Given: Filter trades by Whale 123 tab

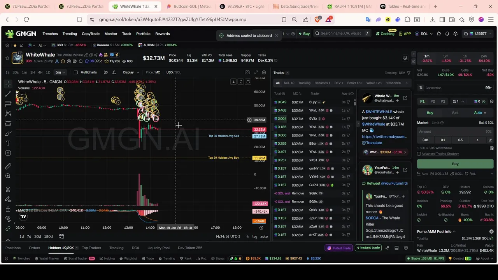Looking at the screenshot, I should pos(373,83).
